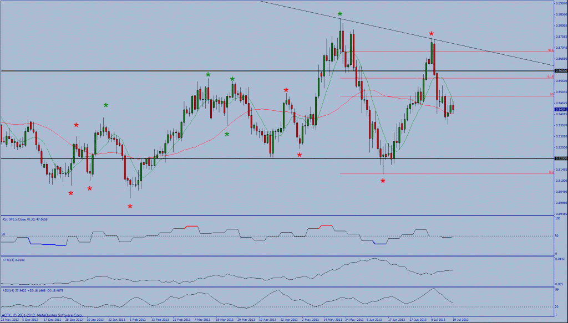Click the blue current price label 0.94241
This screenshot has height=323, width=568.
560,110
